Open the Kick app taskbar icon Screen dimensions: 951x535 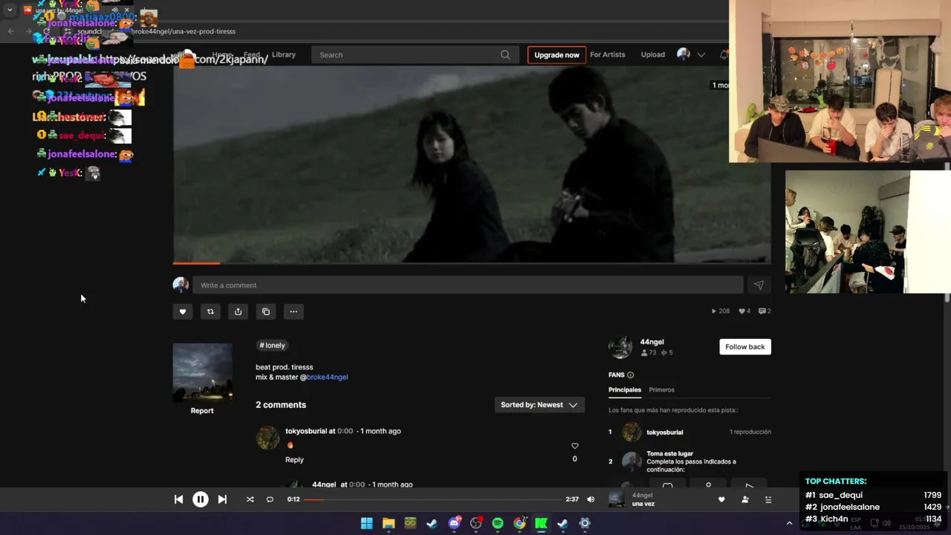pos(541,523)
